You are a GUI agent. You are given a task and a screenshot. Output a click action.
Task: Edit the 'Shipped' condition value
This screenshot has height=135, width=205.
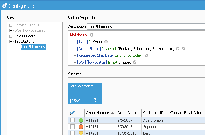(125, 62)
